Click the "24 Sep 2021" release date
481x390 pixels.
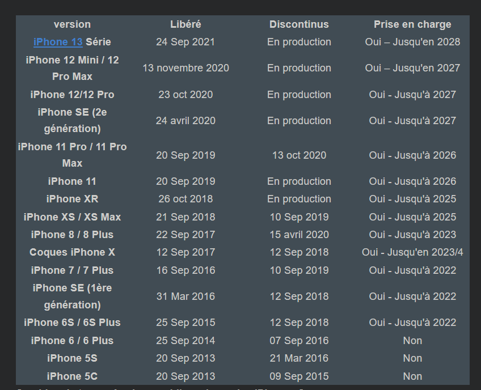185,42
